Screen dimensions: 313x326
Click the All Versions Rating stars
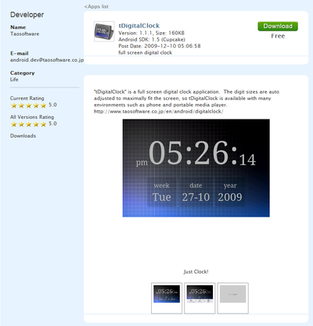tap(28, 124)
